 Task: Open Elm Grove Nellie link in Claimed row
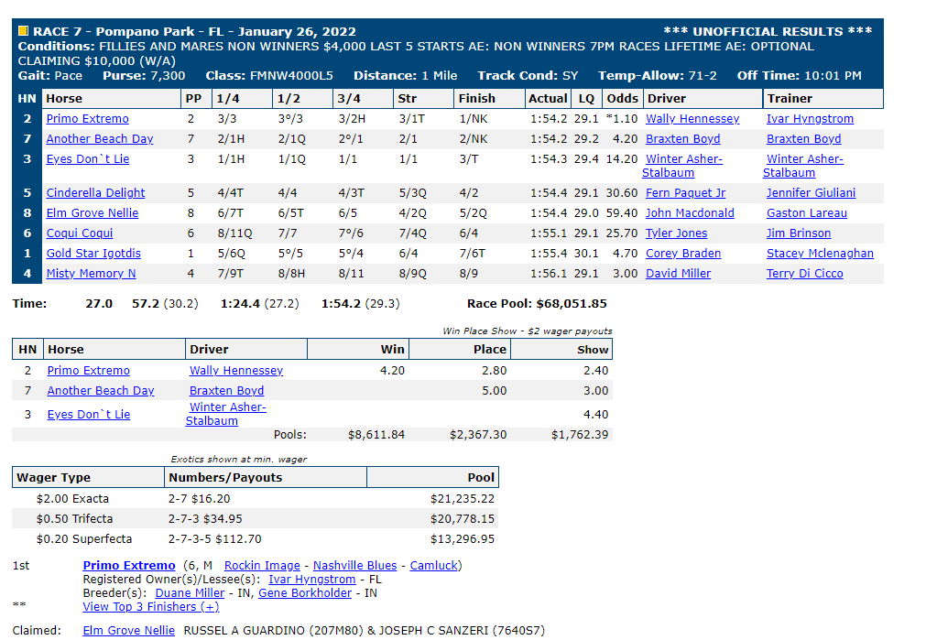click(x=129, y=631)
